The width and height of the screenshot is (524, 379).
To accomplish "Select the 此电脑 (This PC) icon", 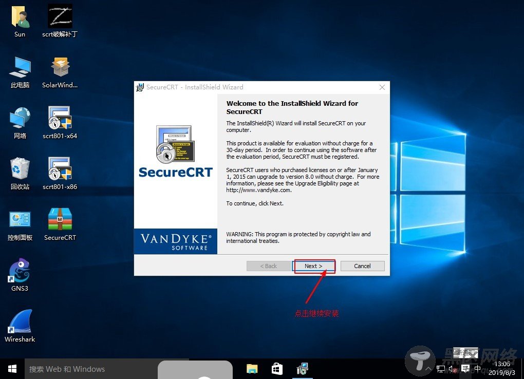I will pyautogui.click(x=20, y=72).
